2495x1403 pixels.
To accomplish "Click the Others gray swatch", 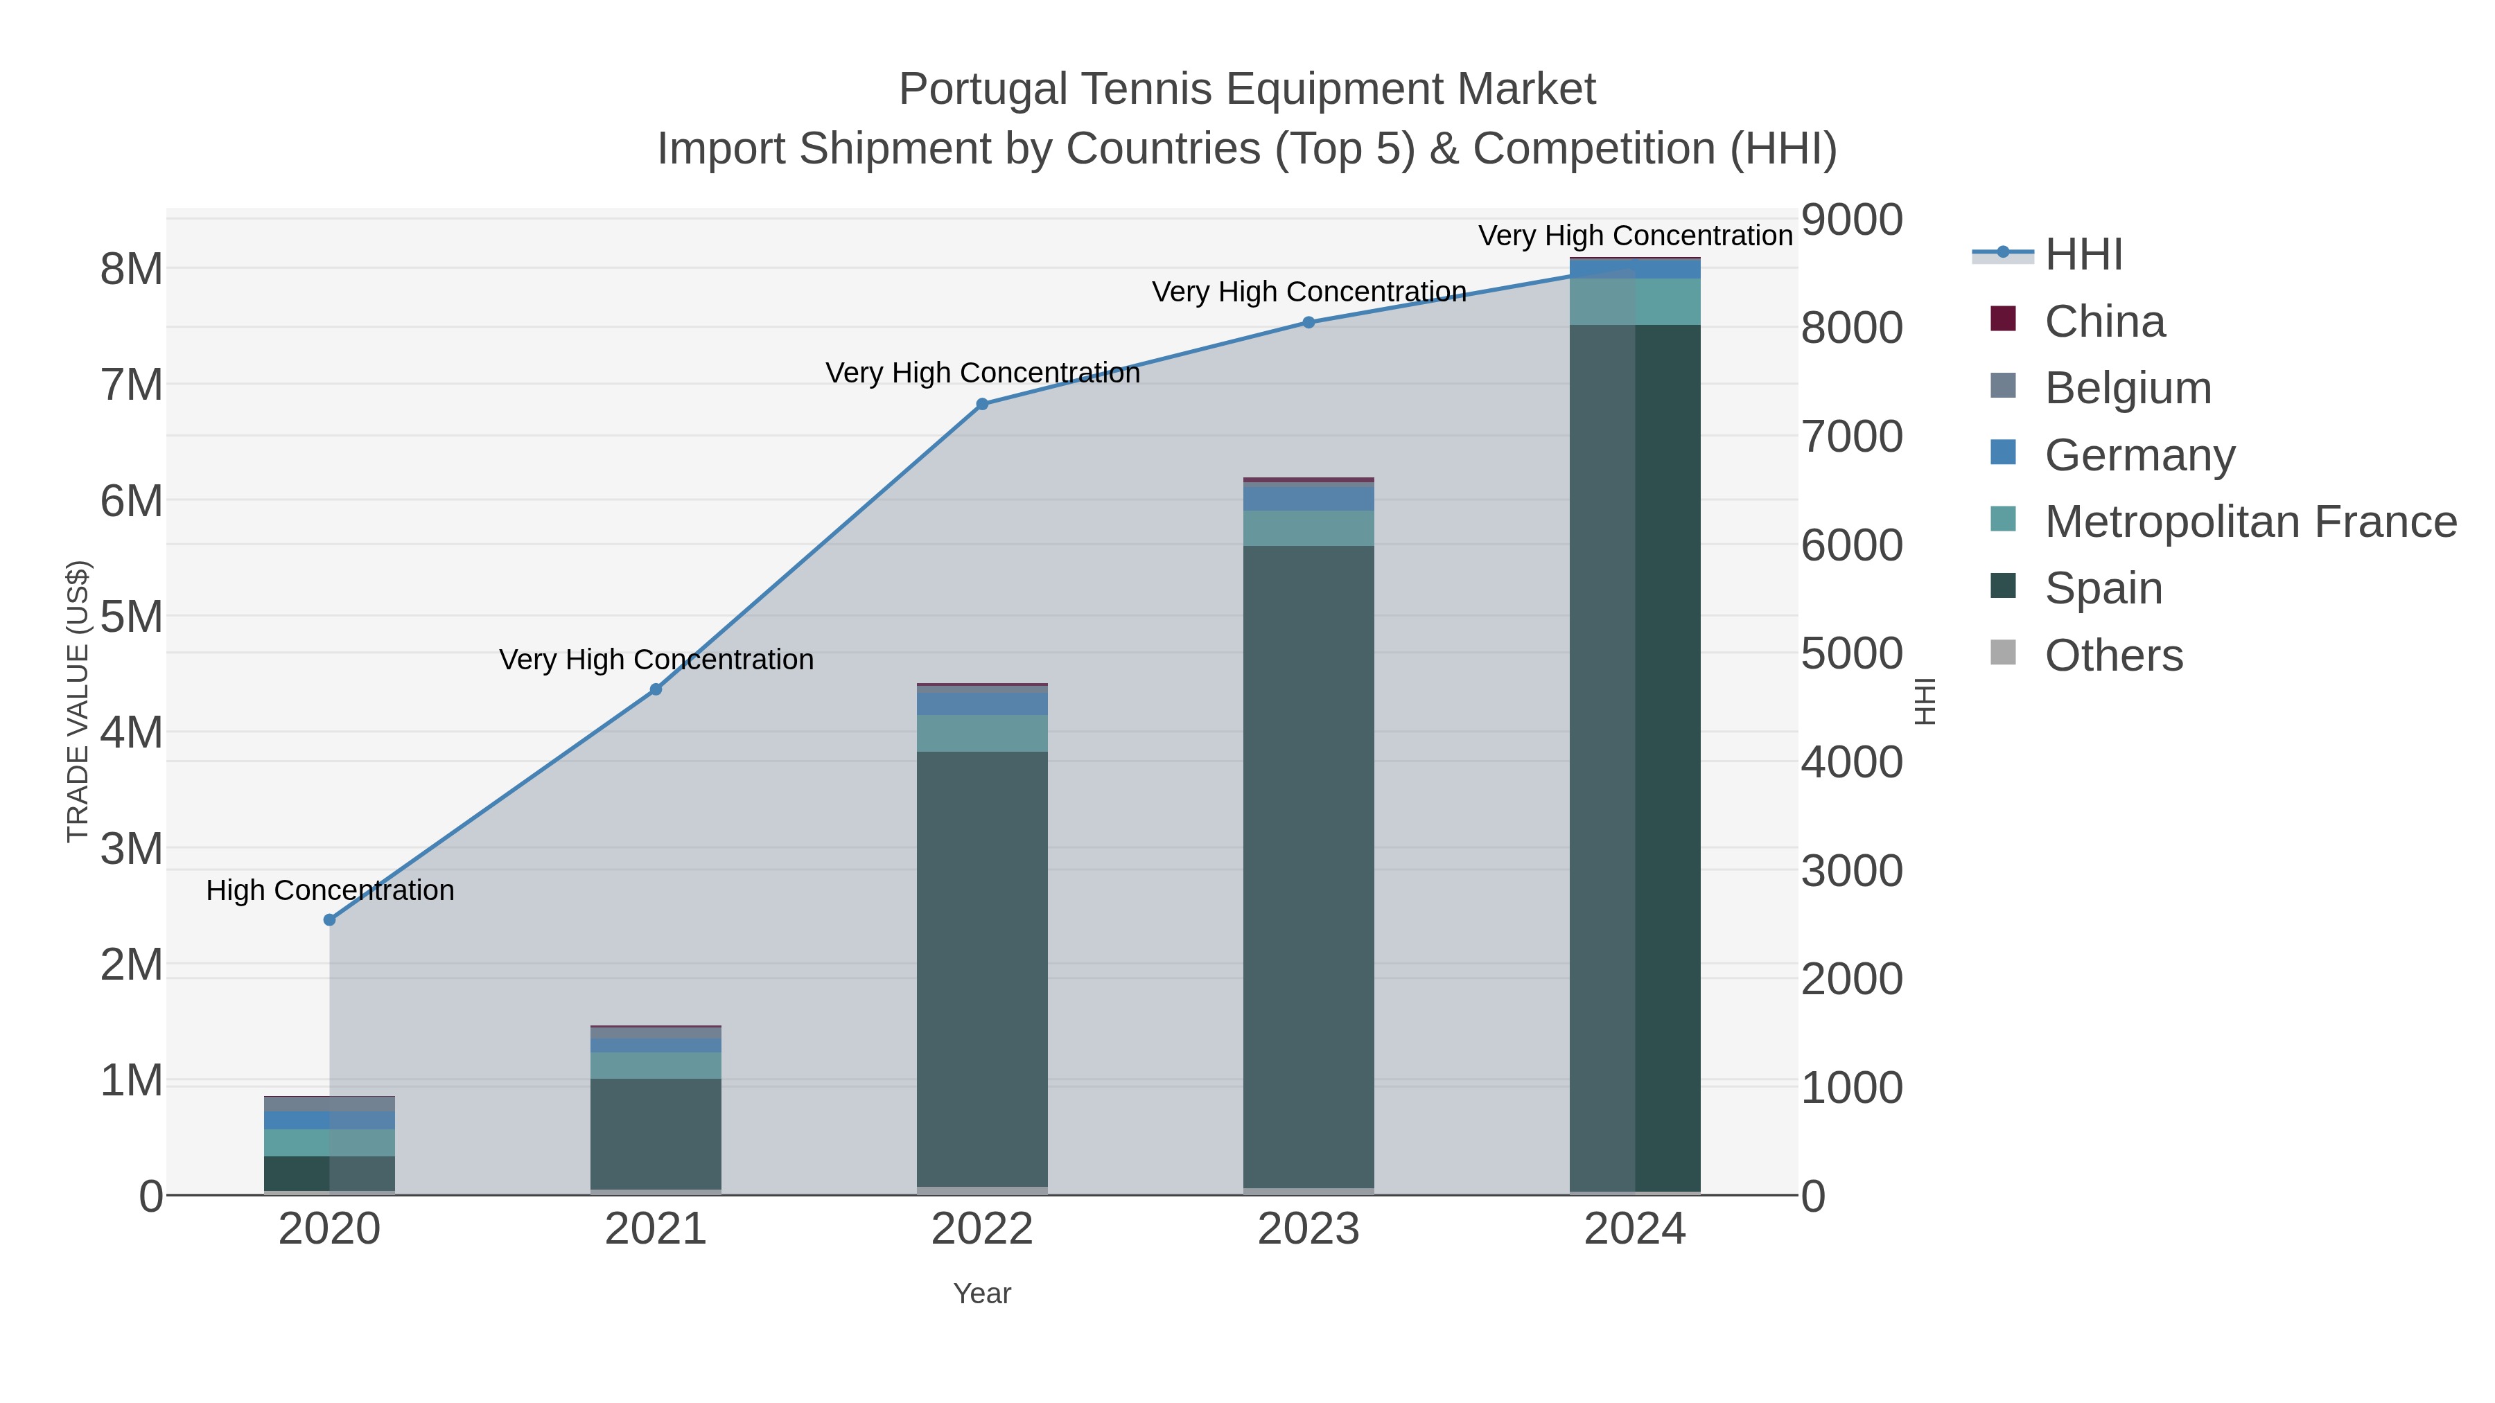I will [x=2003, y=653].
